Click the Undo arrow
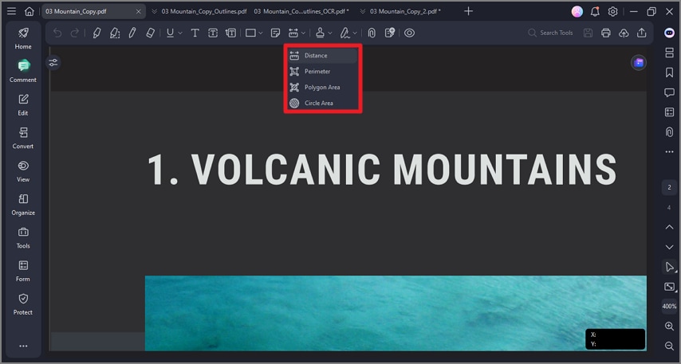The image size is (681, 364). click(x=57, y=33)
